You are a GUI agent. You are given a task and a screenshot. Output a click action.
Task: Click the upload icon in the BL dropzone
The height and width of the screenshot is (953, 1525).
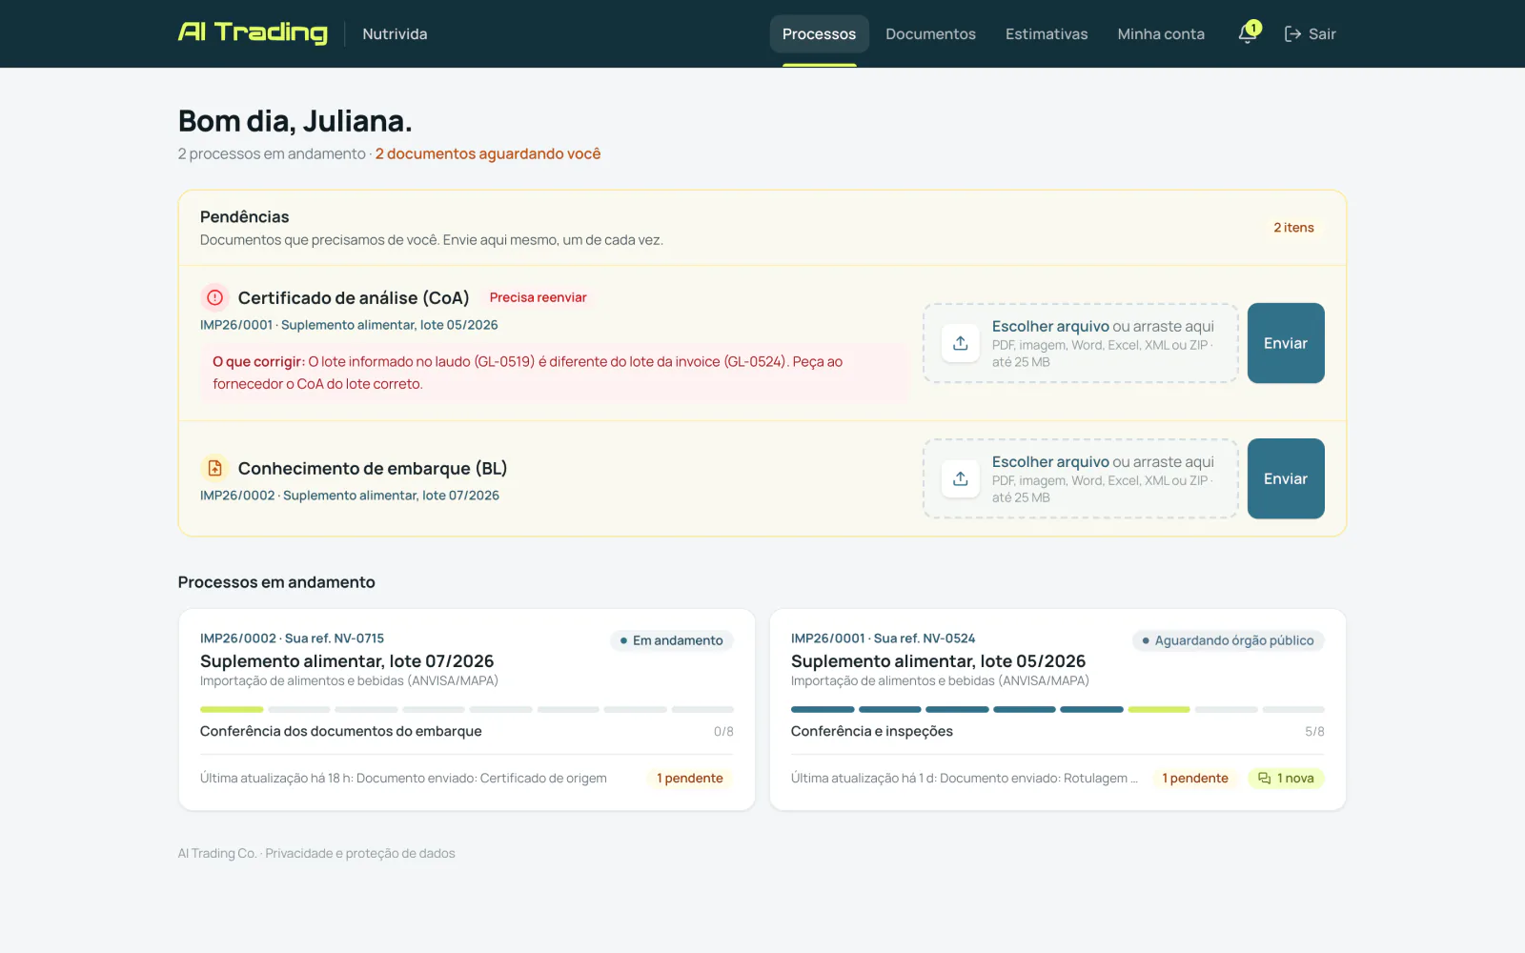(961, 478)
